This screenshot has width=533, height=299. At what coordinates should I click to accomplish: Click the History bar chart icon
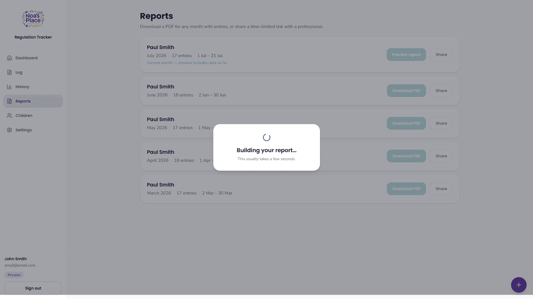click(x=9, y=87)
